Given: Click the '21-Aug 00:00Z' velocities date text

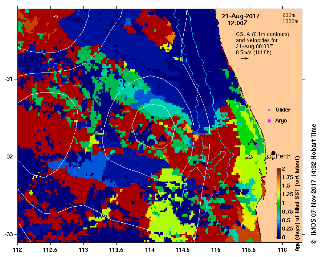Looking at the screenshot, I should [254, 46].
